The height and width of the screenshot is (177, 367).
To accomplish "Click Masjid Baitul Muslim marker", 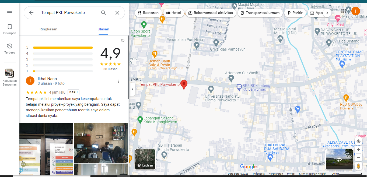I will coord(280,39).
